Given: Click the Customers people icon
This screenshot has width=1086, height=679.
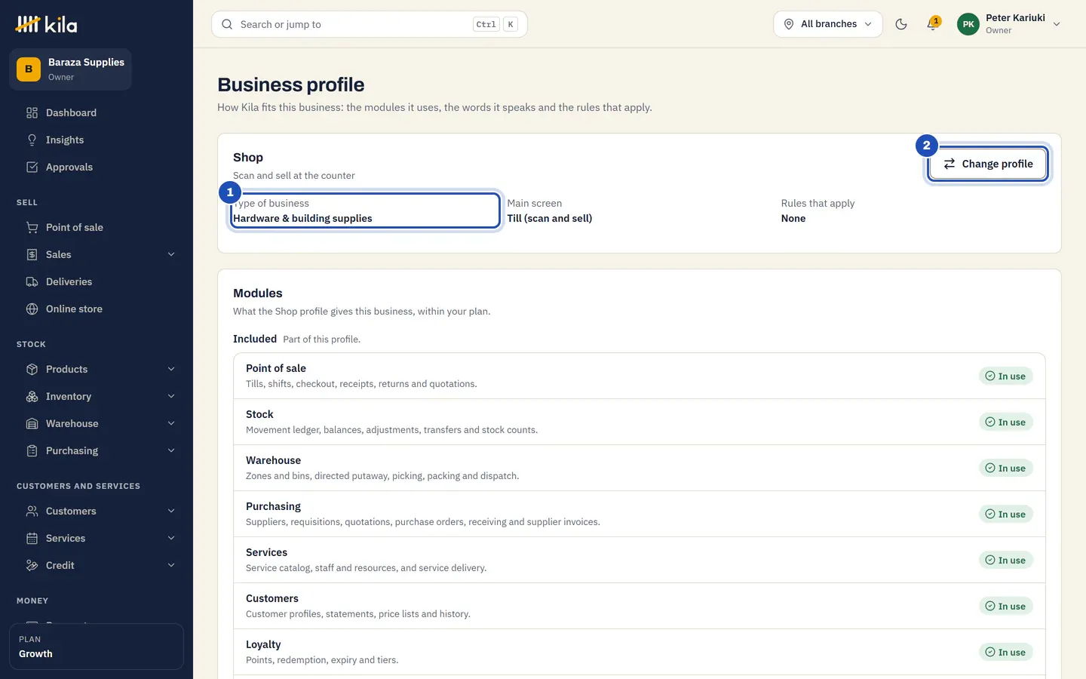Looking at the screenshot, I should 32,511.
